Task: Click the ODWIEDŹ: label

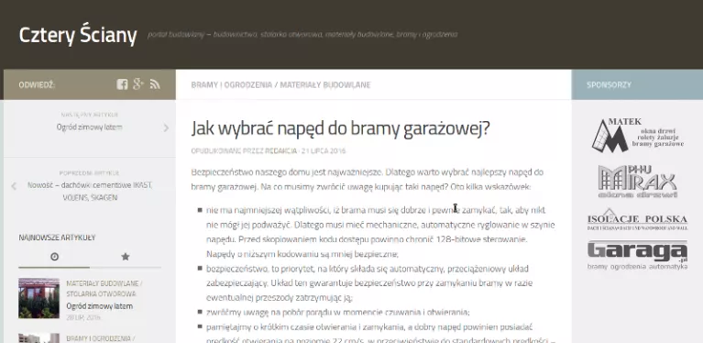Action: click(37, 84)
